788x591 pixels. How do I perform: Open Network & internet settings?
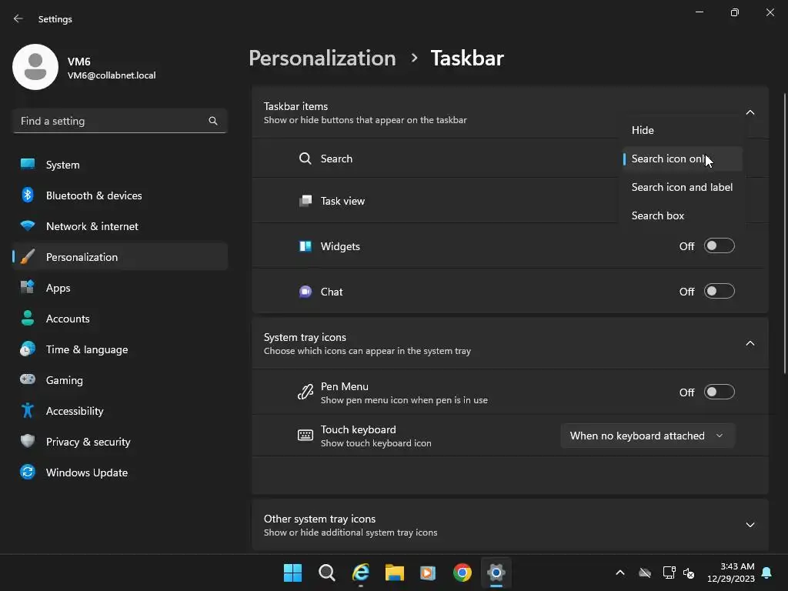(120, 226)
